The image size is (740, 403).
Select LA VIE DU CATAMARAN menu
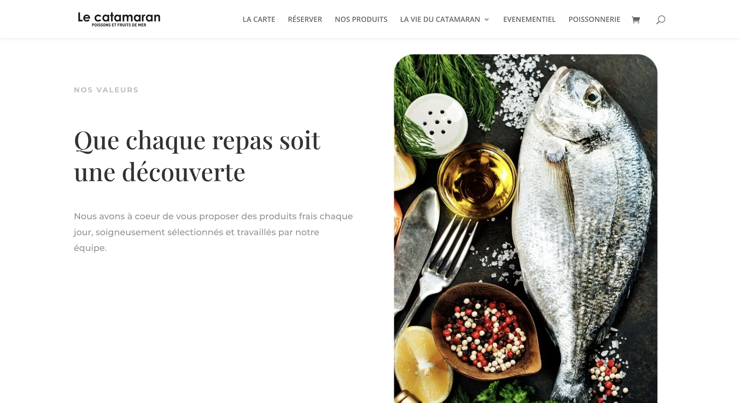pos(440,19)
